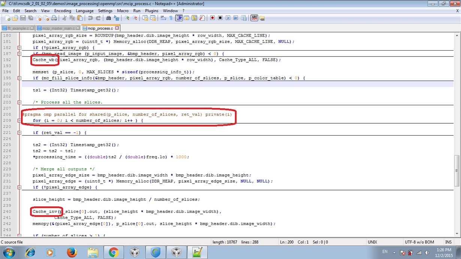Toggle Show all characters pilcrow icon
Viewport: 461px width, 259px height.
point(171,18)
